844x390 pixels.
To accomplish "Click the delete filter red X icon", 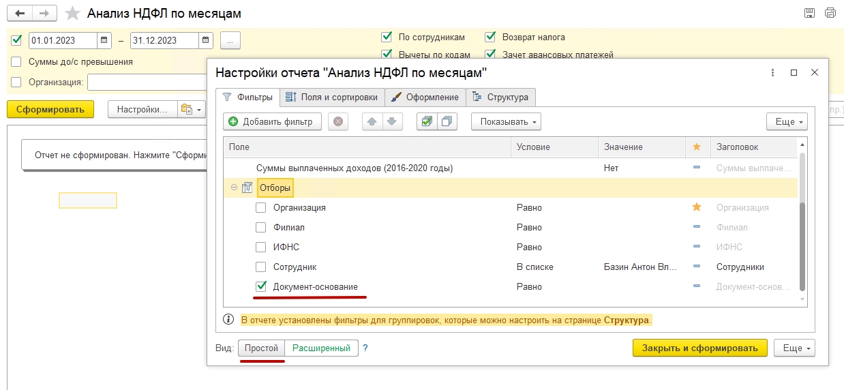I will click(x=337, y=121).
